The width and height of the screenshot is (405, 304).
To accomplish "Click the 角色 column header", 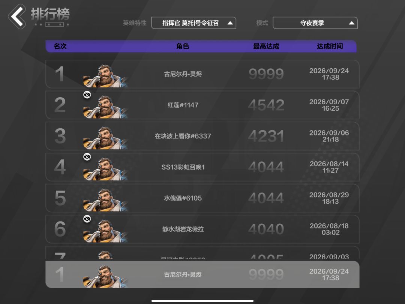I will point(183,46).
